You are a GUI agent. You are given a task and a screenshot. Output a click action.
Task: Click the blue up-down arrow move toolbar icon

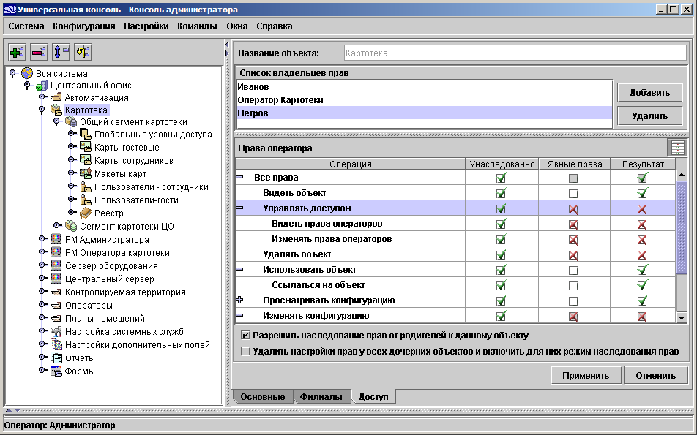tap(61, 53)
